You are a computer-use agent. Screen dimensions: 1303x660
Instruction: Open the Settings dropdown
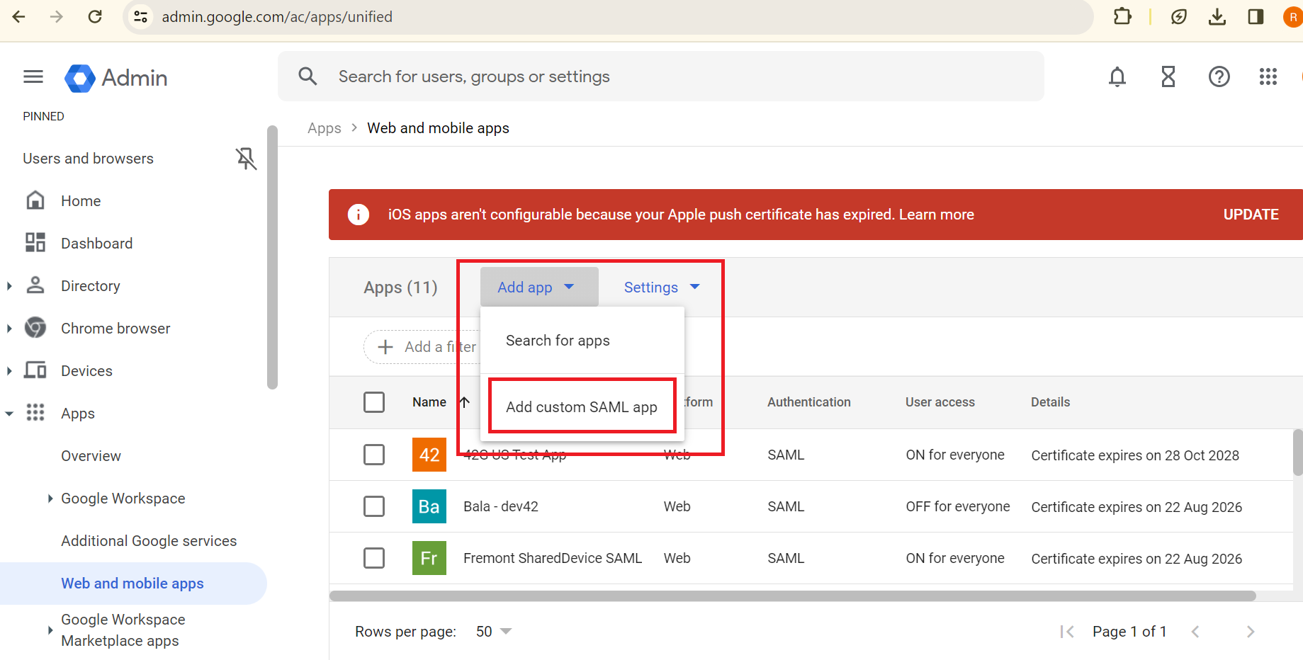(x=662, y=287)
